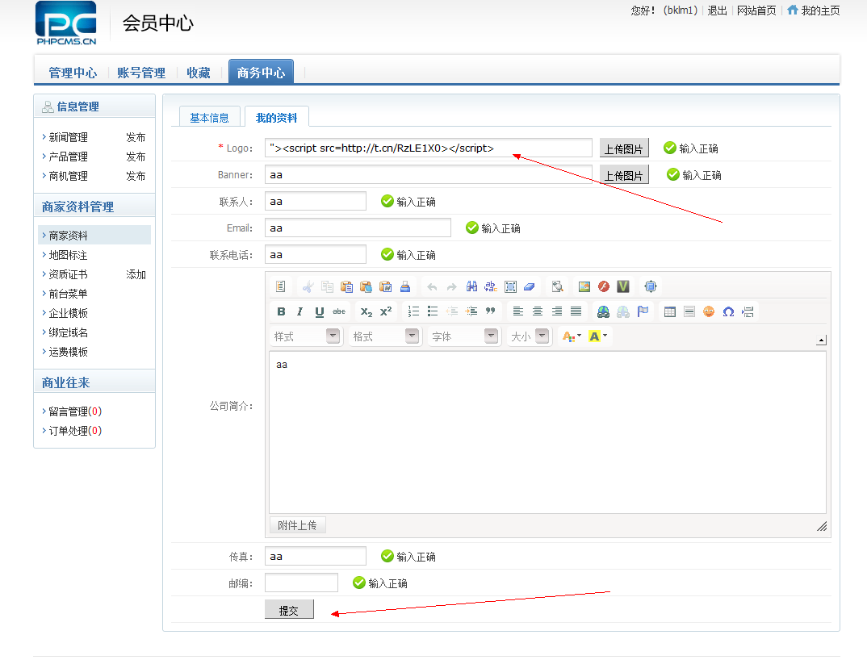Click the green V video icon
This screenshot has width=867, height=664.
coord(623,286)
